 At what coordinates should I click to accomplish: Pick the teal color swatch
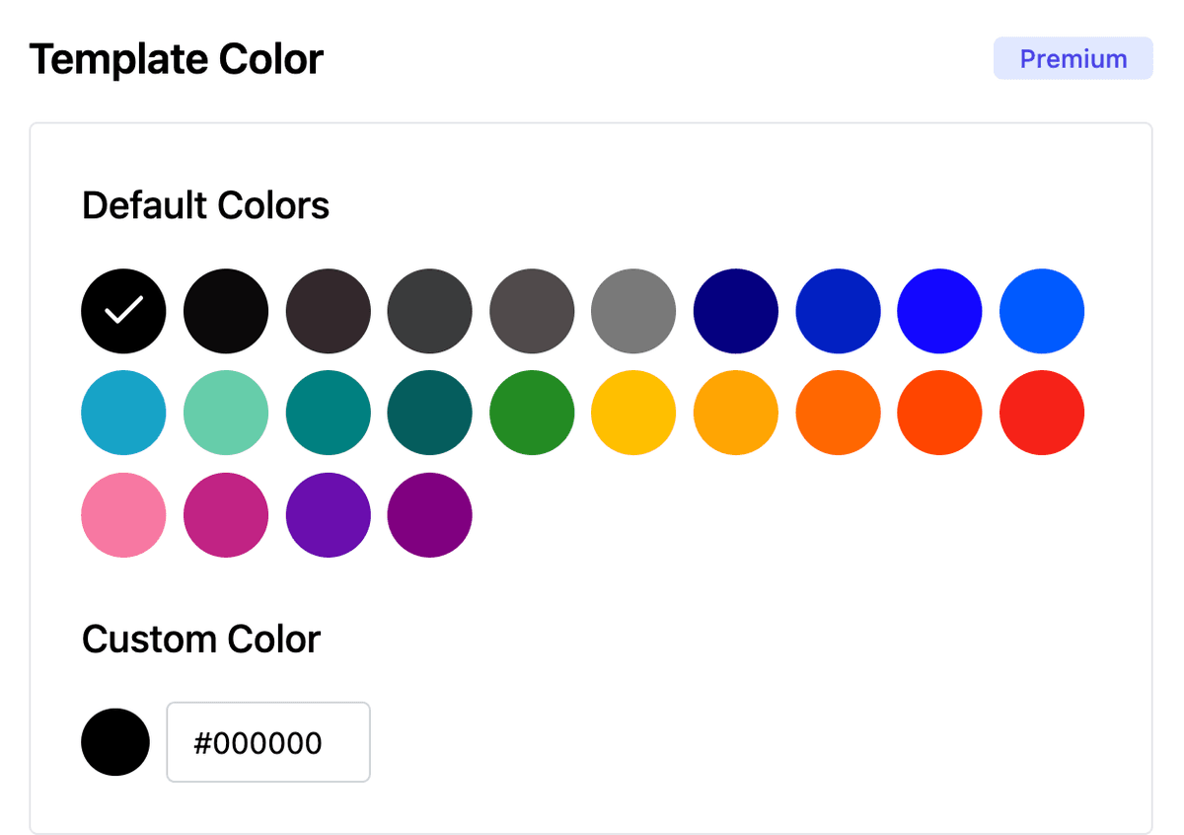328,413
